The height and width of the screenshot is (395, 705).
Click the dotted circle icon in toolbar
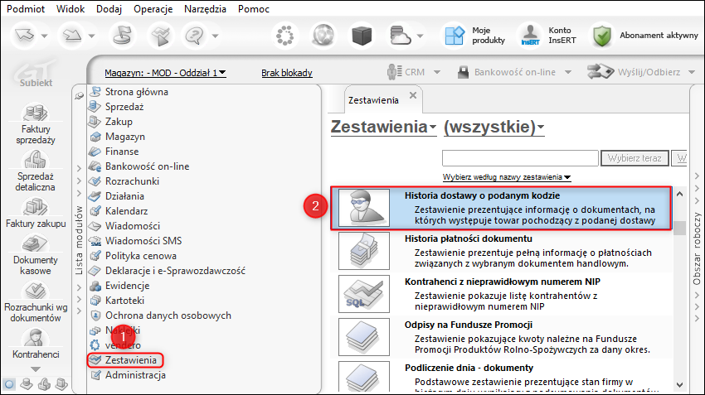pos(285,36)
